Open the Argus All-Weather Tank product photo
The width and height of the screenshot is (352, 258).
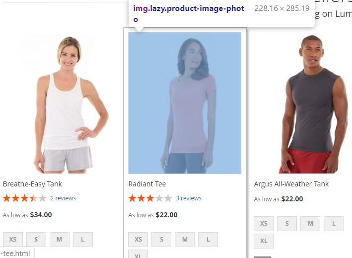[x=310, y=103]
